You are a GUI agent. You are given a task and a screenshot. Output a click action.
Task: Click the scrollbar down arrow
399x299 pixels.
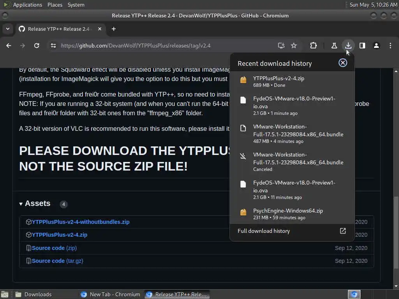tap(396, 286)
